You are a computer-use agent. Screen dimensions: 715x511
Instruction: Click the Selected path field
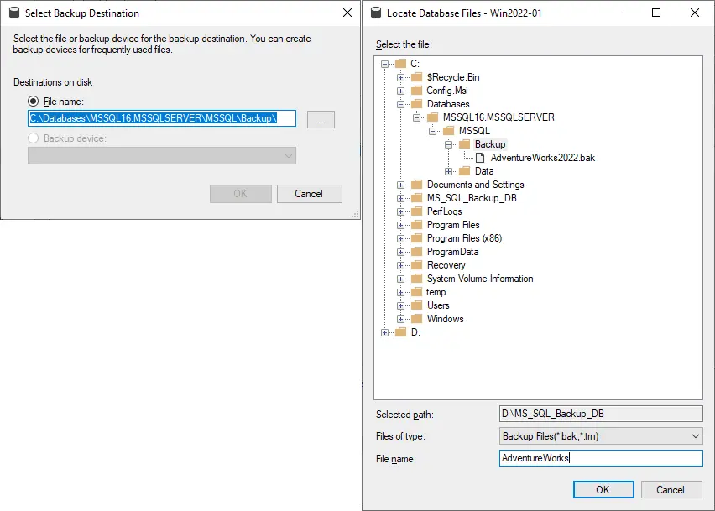pyautogui.click(x=601, y=414)
